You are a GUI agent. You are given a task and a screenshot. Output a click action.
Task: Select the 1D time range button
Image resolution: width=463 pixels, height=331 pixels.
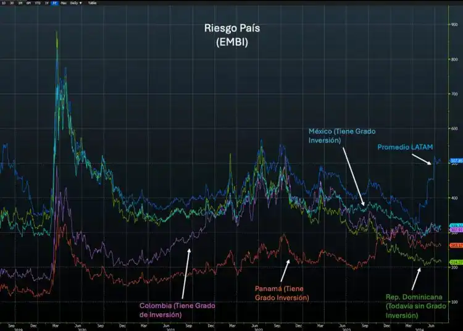click(3, 3)
